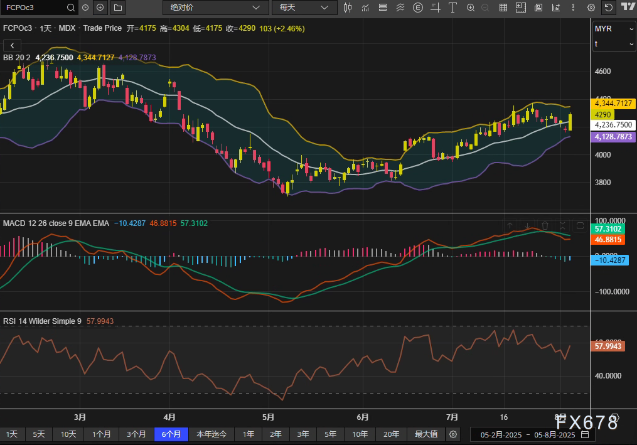Click the candlestick chart type icon

[348, 8]
